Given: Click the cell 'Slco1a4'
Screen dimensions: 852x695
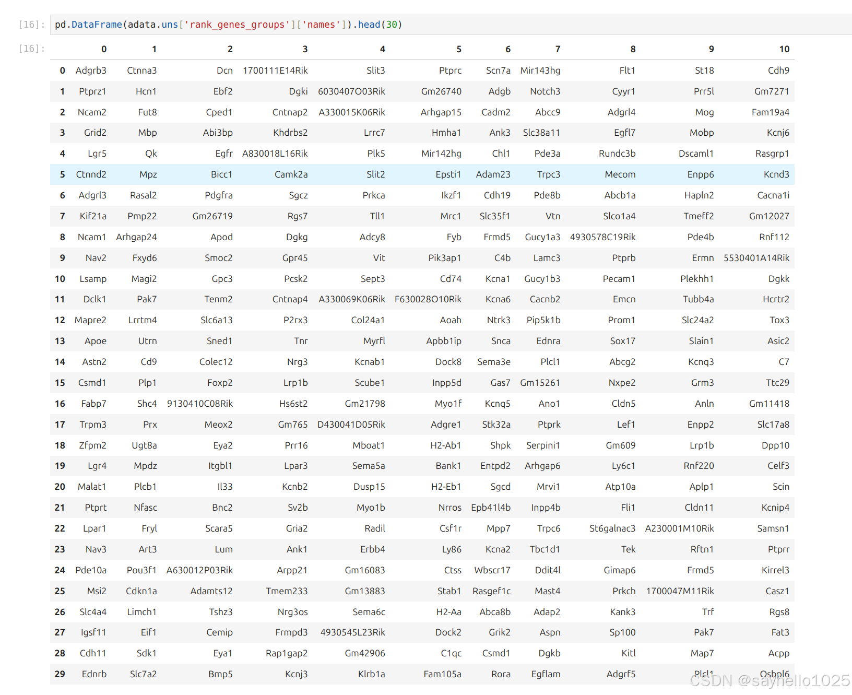Looking at the screenshot, I should coord(619,216).
